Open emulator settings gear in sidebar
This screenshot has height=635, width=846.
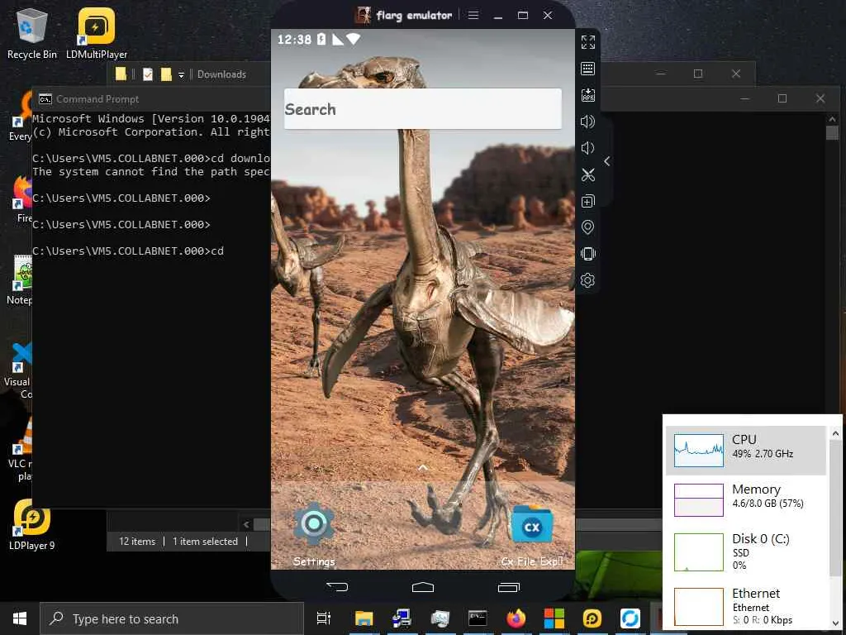click(x=587, y=280)
